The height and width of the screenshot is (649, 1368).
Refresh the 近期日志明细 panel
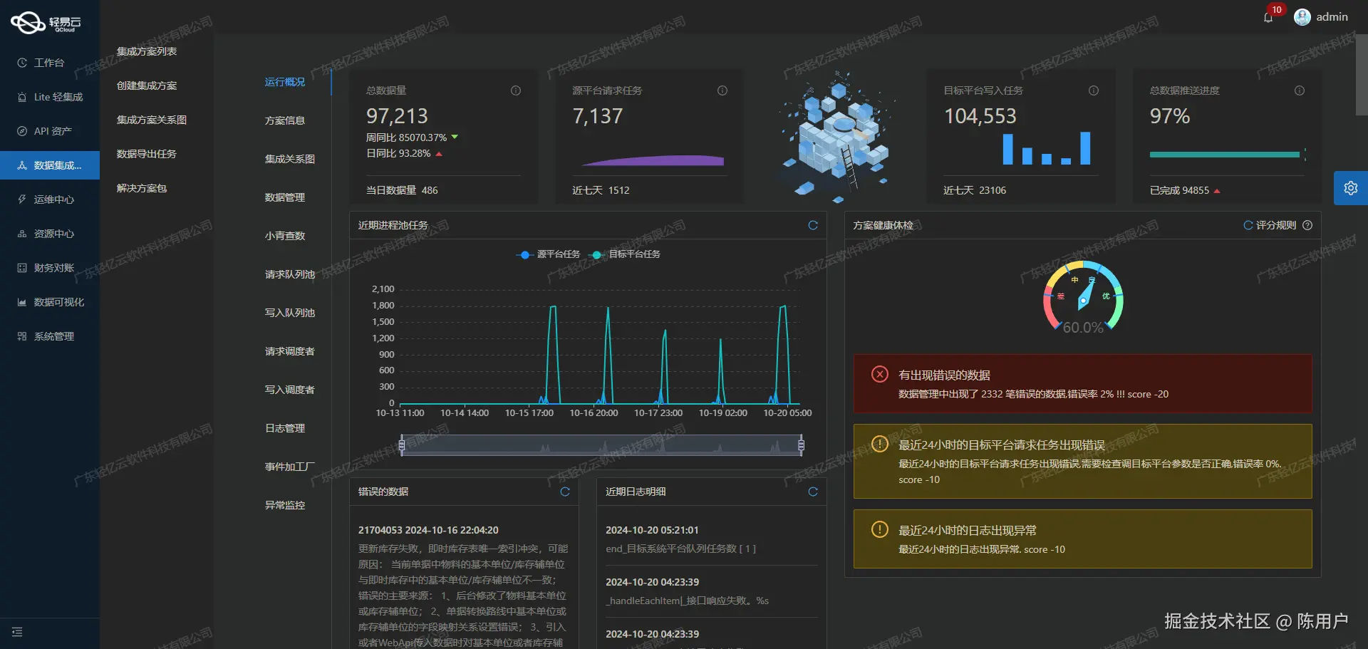pyautogui.click(x=813, y=492)
